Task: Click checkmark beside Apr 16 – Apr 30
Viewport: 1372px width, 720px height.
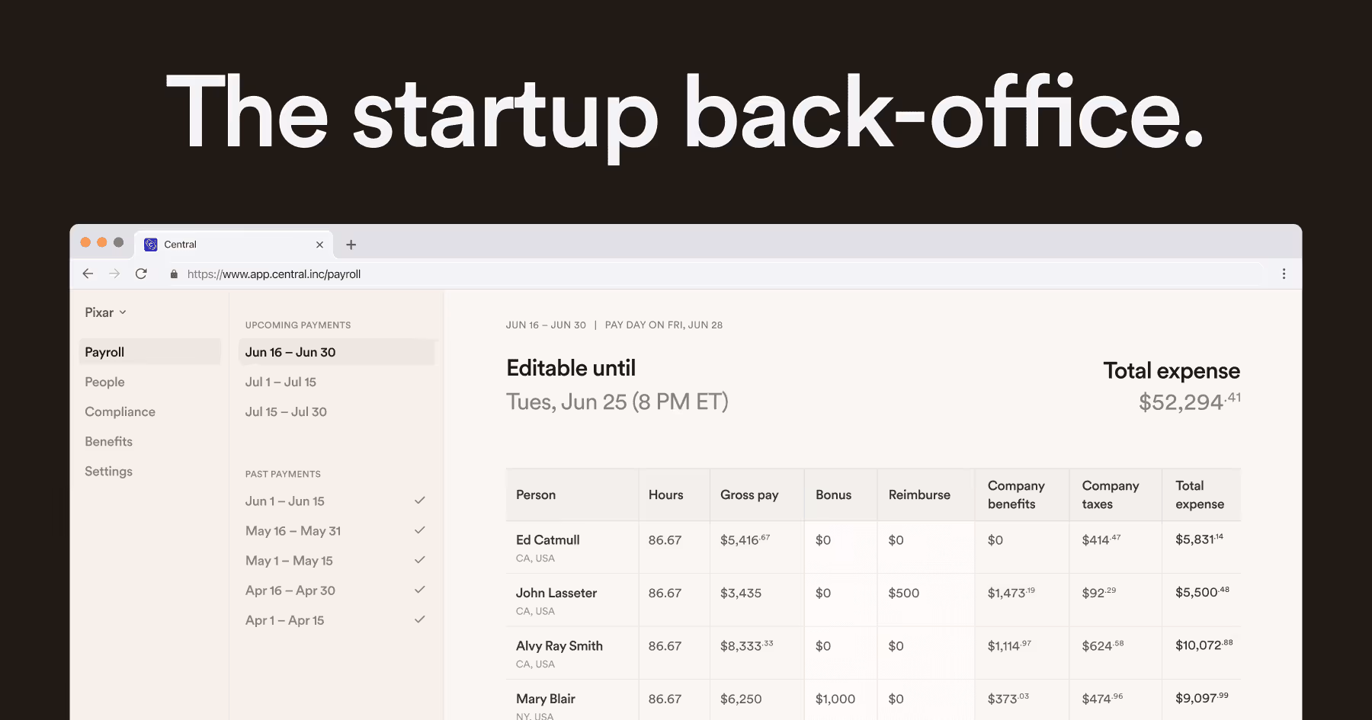Action: (x=419, y=590)
